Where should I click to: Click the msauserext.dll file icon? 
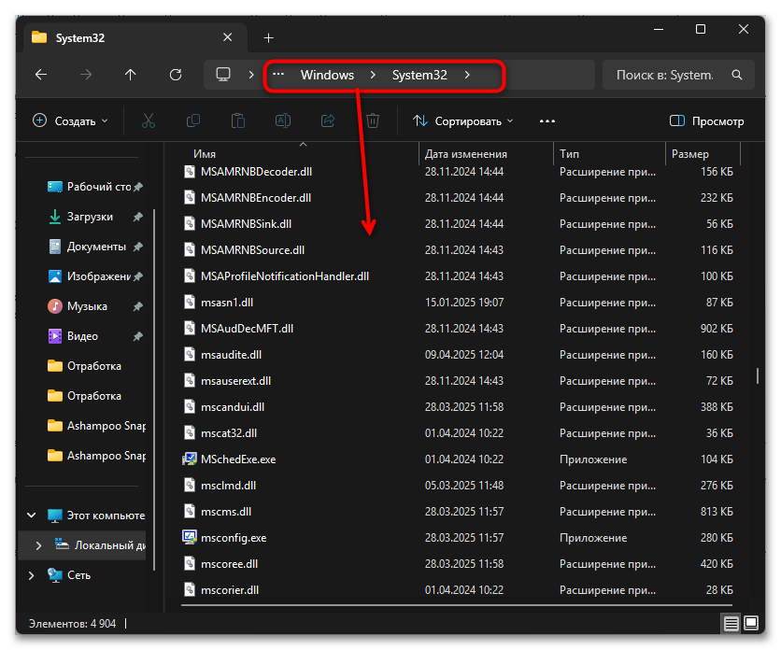(x=190, y=380)
